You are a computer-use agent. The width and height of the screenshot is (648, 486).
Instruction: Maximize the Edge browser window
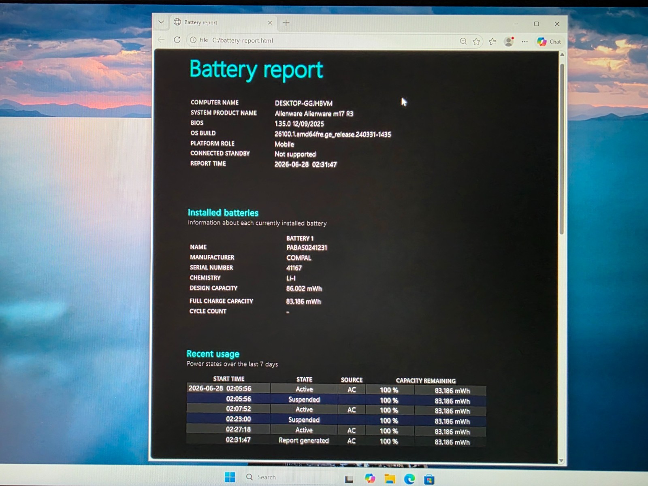click(536, 24)
